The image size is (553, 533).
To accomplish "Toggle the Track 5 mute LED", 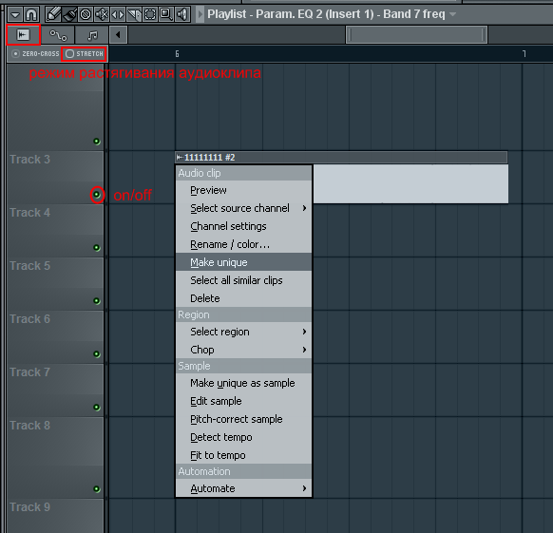I will [x=97, y=301].
